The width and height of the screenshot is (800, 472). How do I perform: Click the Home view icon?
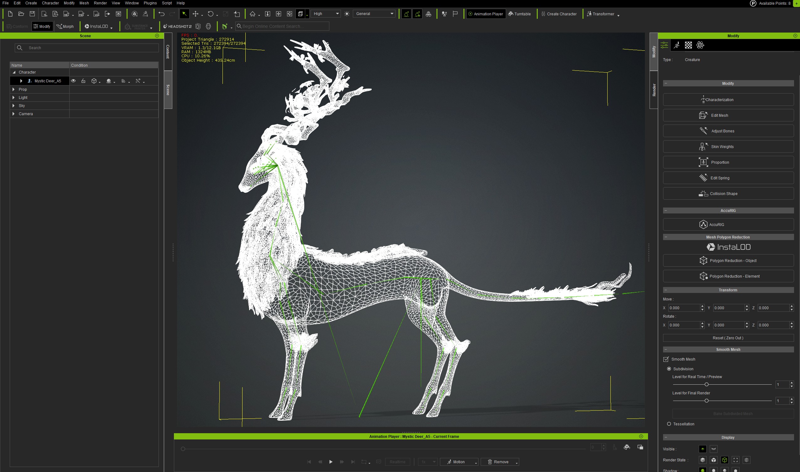[x=253, y=14]
